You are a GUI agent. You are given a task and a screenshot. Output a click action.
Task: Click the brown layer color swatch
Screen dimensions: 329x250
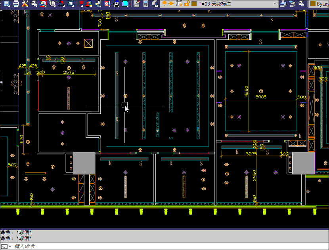(194, 4)
